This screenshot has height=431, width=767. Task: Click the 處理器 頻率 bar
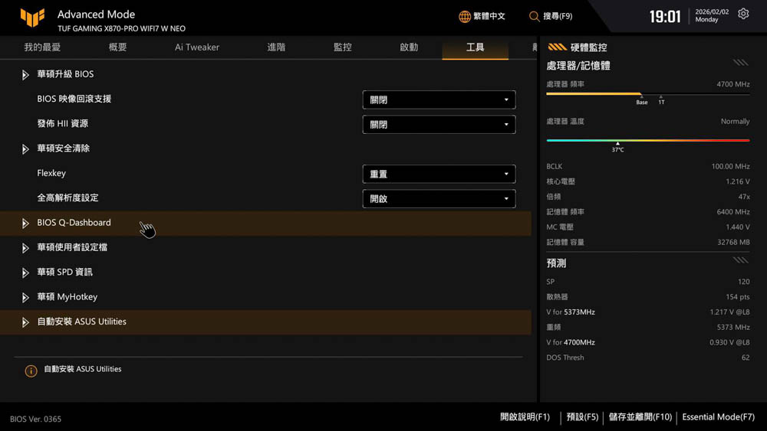647,94
